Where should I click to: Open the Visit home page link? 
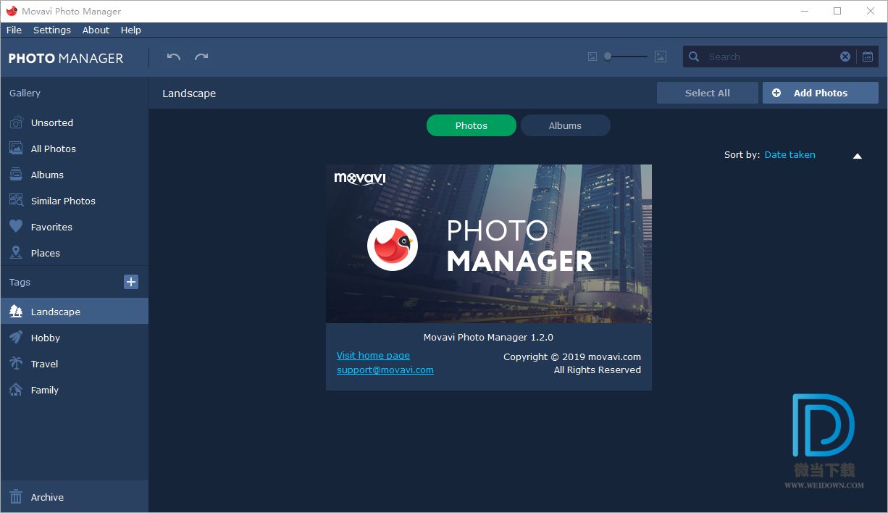coord(373,355)
